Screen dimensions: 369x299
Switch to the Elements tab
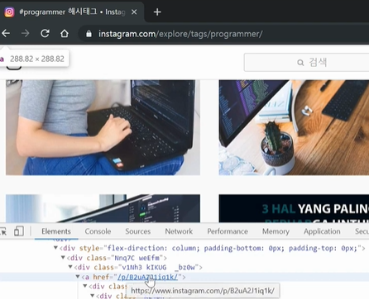(x=56, y=231)
